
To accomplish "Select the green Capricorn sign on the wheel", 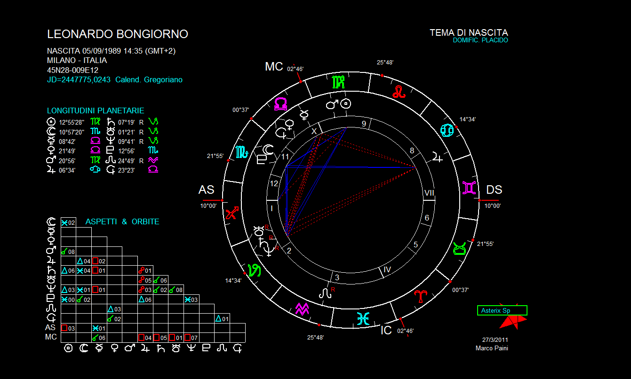I will click(254, 270).
